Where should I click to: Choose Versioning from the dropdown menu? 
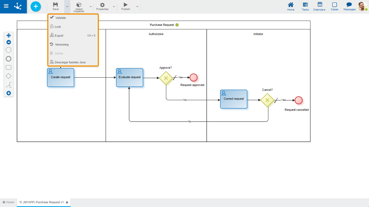pos(73,44)
